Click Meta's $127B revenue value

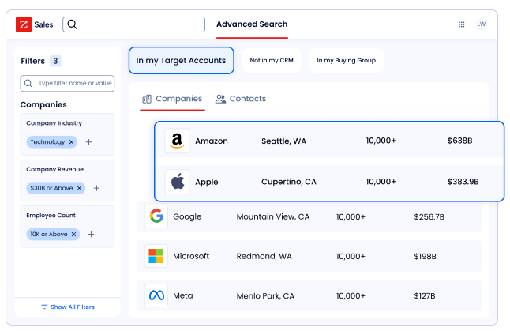425,296
